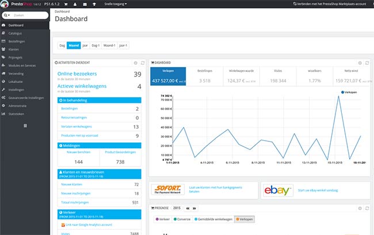Click the eBay logo banner
Viewport: 374px width, 235px height.
278,190
